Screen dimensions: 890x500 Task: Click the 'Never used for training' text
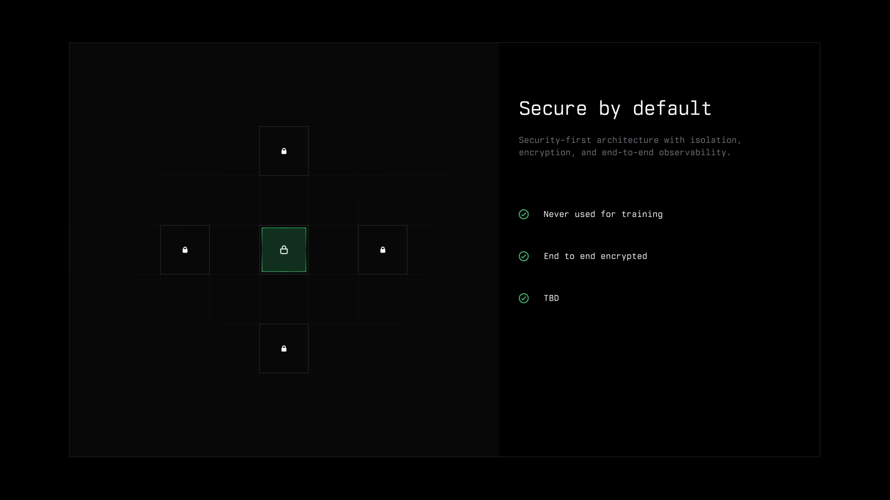coord(603,214)
